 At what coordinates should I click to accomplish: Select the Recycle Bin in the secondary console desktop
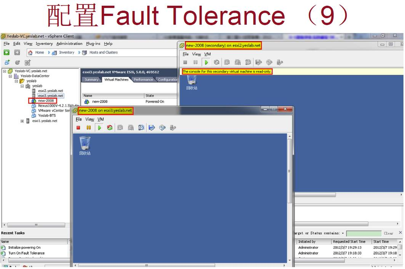pos(192,82)
